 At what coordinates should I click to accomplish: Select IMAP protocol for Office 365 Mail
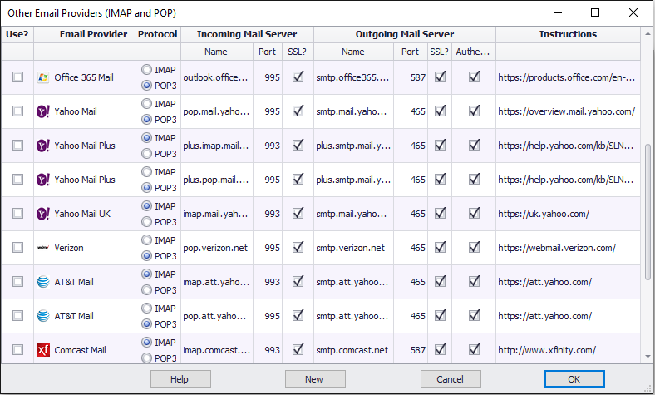(146, 69)
